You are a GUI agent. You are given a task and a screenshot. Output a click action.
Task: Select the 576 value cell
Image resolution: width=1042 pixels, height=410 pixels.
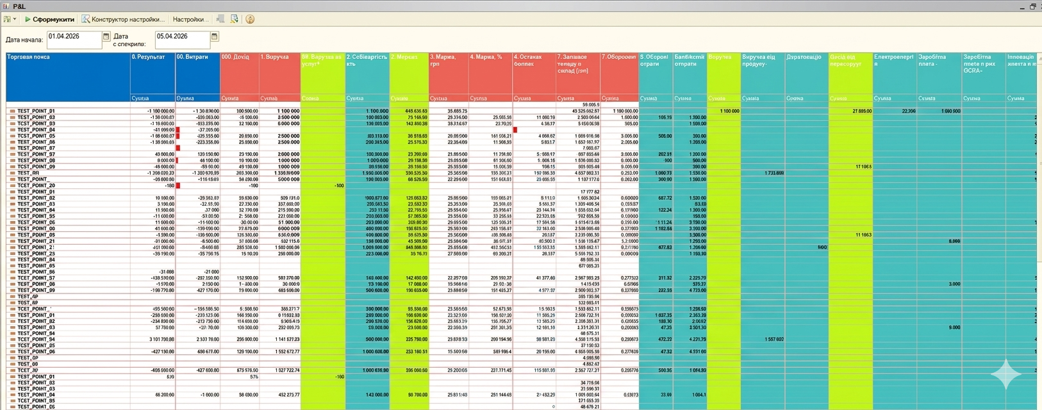(x=254, y=377)
